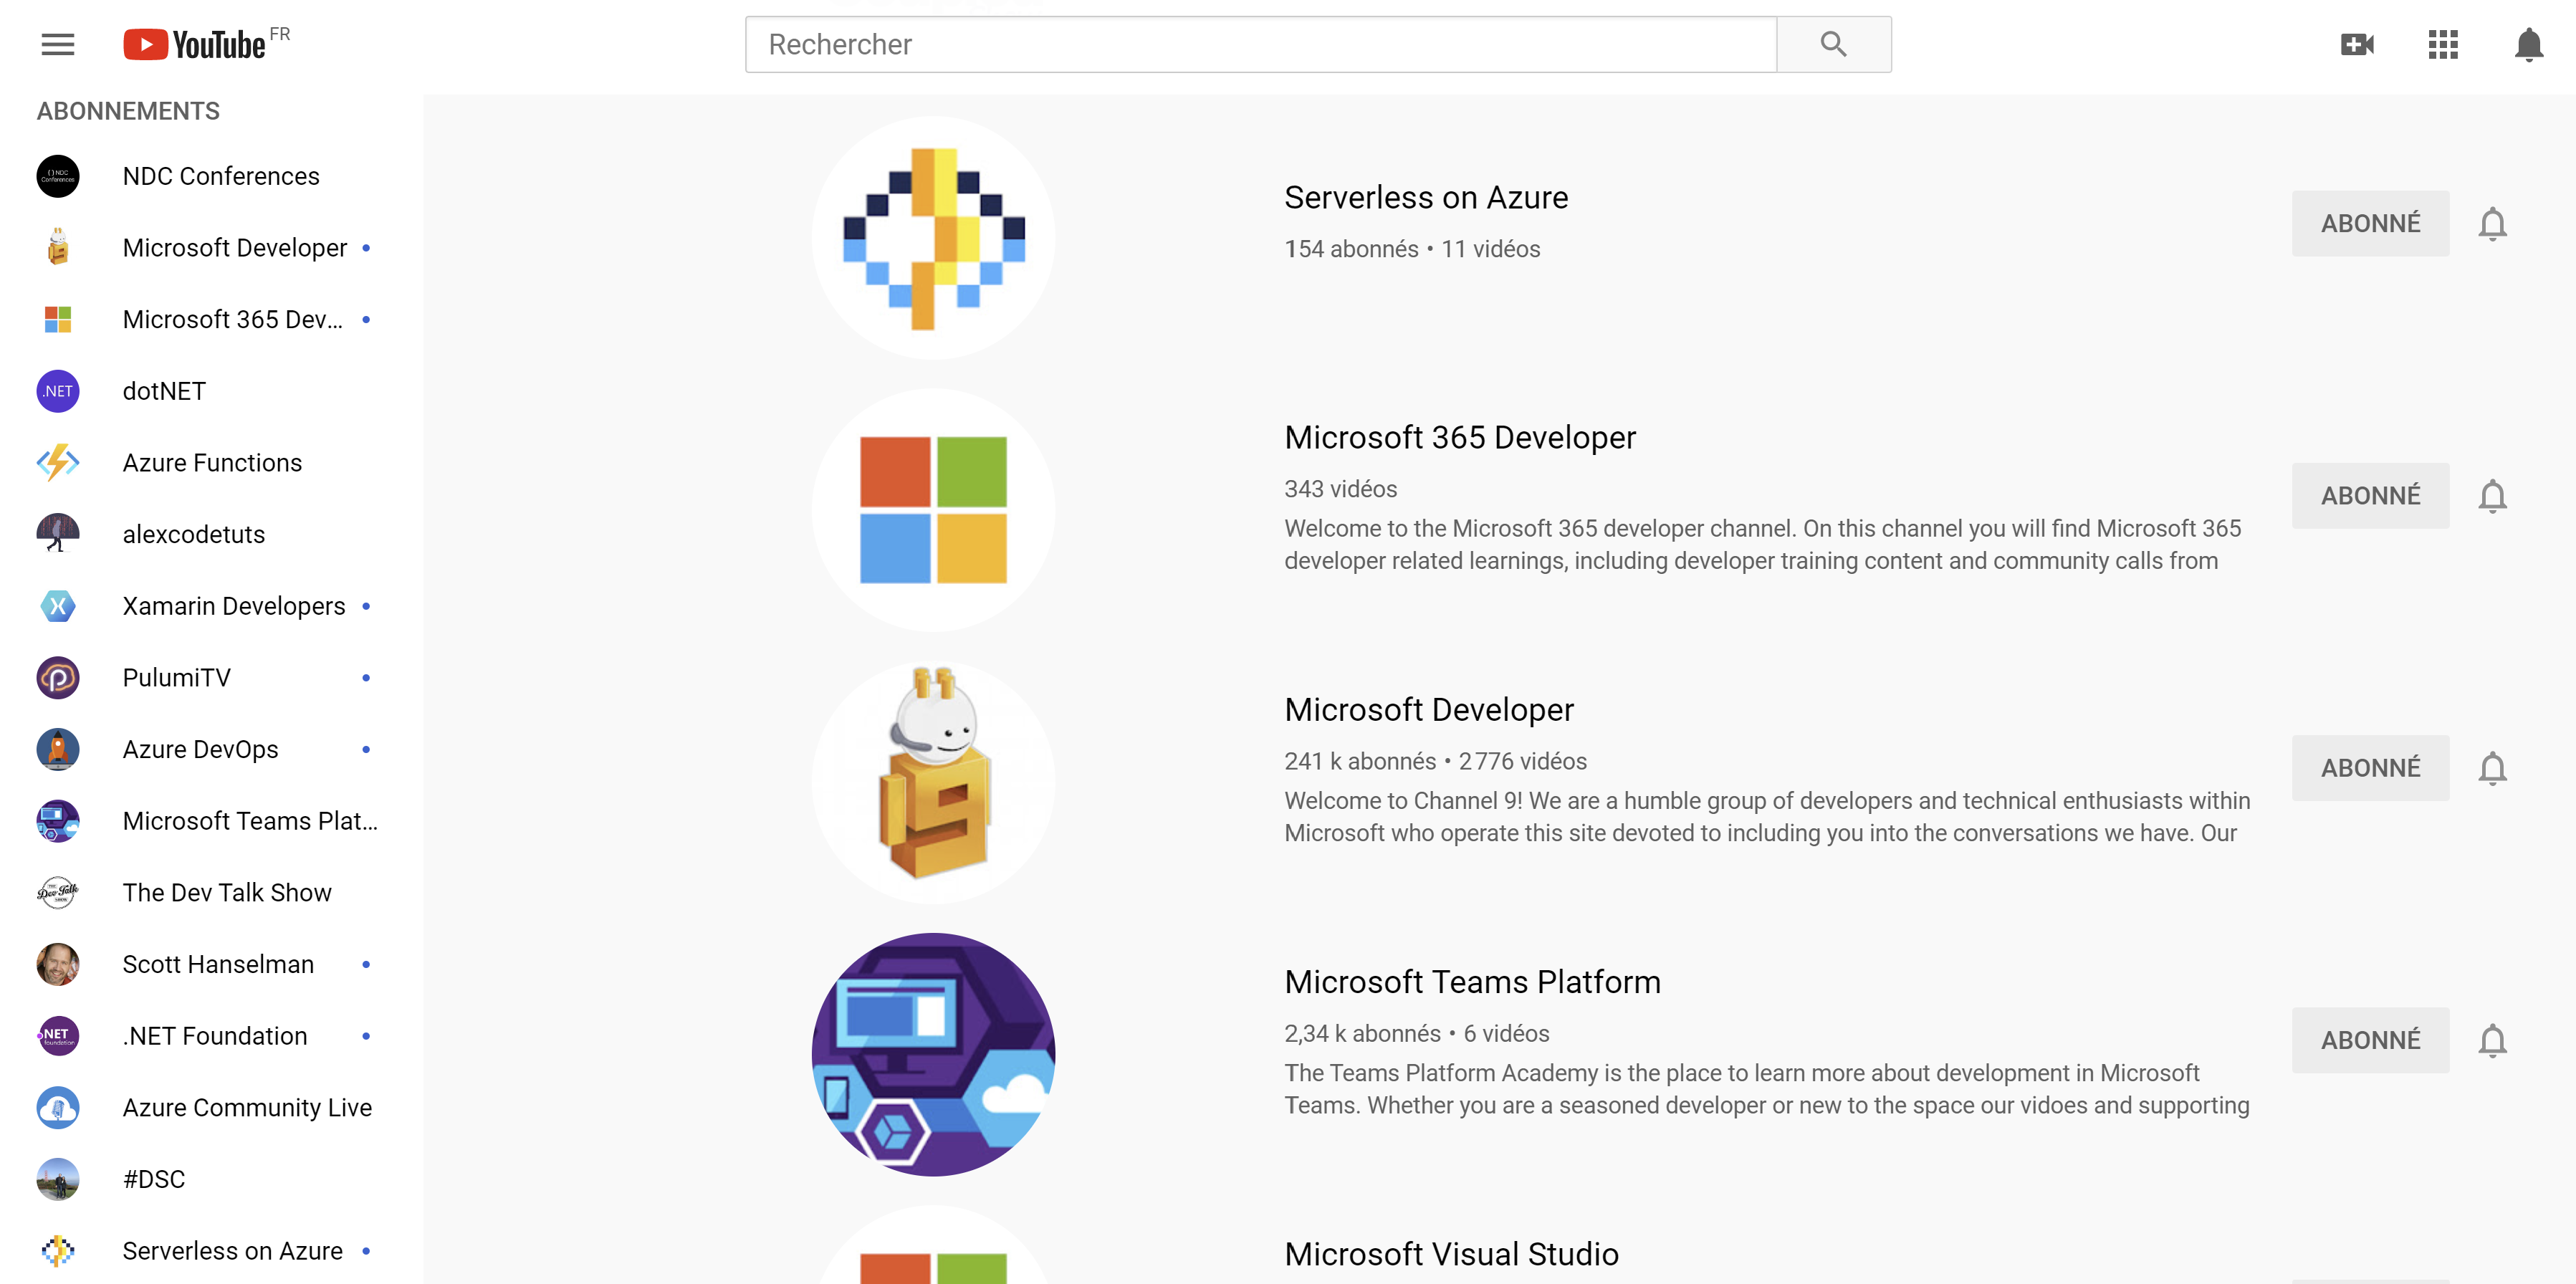Image resolution: width=2576 pixels, height=1284 pixels.
Task: Click the search magnifier button
Action: click(1832, 44)
